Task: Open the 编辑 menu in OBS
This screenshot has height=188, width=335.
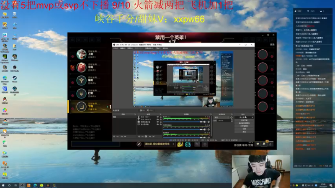Action: click(123, 48)
